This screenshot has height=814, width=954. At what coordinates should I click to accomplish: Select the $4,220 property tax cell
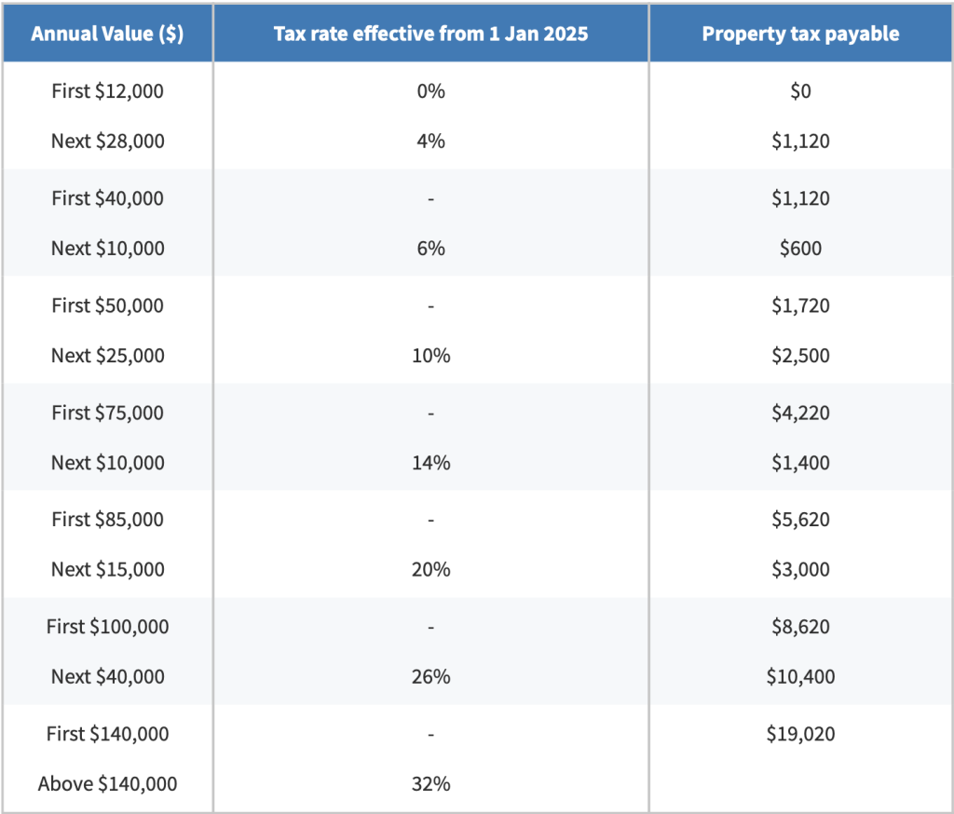pyautogui.click(x=800, y=413)
